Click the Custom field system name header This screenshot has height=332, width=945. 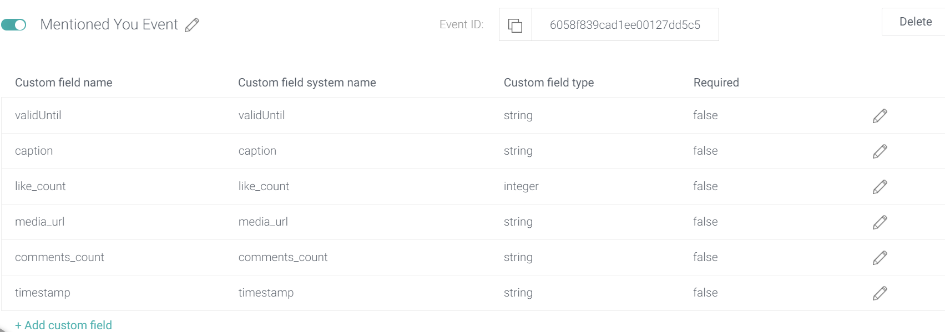307,83
